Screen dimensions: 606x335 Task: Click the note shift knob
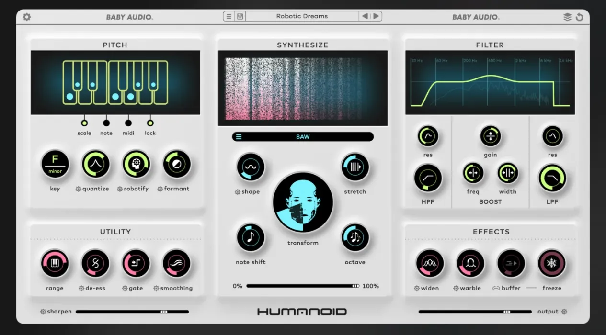(x=251, y=237)
